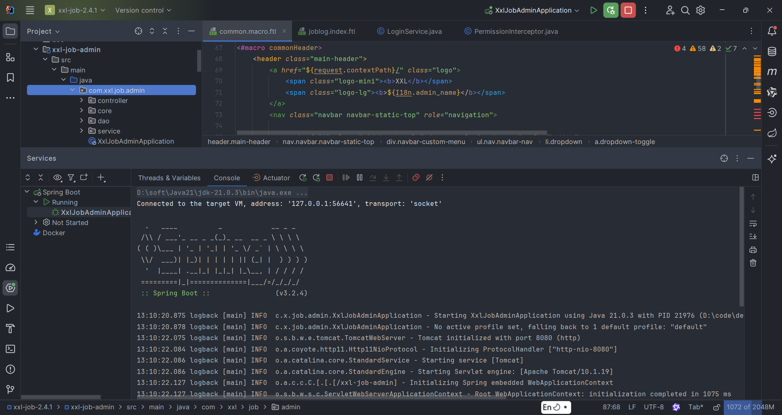Expand controller package node
Screen dimensions: 782x415
point(81,100)
